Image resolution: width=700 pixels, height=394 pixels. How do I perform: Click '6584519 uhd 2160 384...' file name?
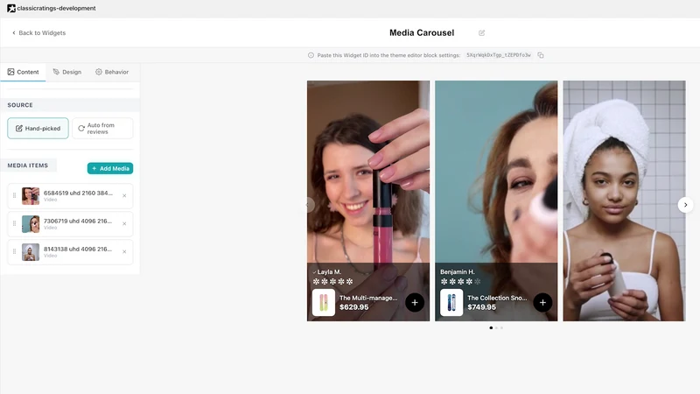(78, 193)
